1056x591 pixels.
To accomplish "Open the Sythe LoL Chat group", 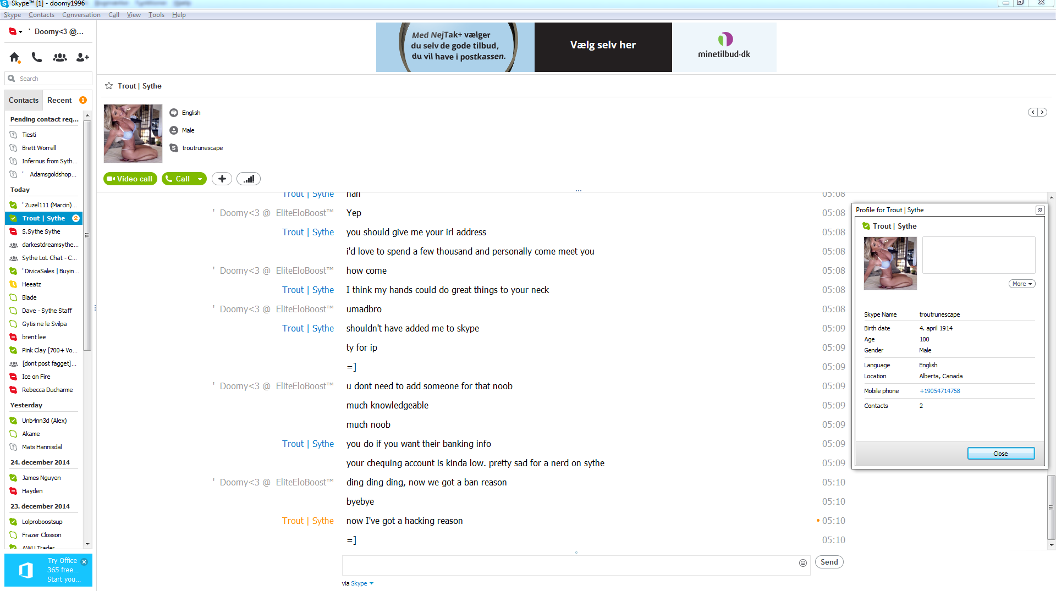I will pyautogui.click(x=44, y=258).
